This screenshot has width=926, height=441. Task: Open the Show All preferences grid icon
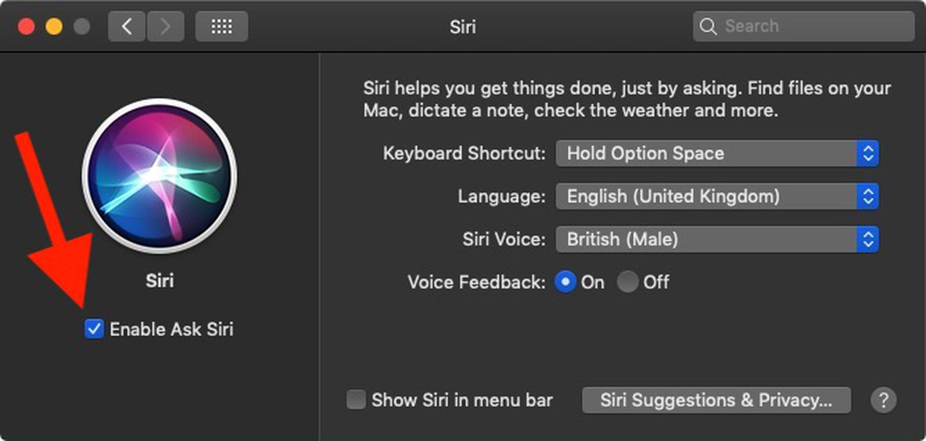tap(222, 26)
